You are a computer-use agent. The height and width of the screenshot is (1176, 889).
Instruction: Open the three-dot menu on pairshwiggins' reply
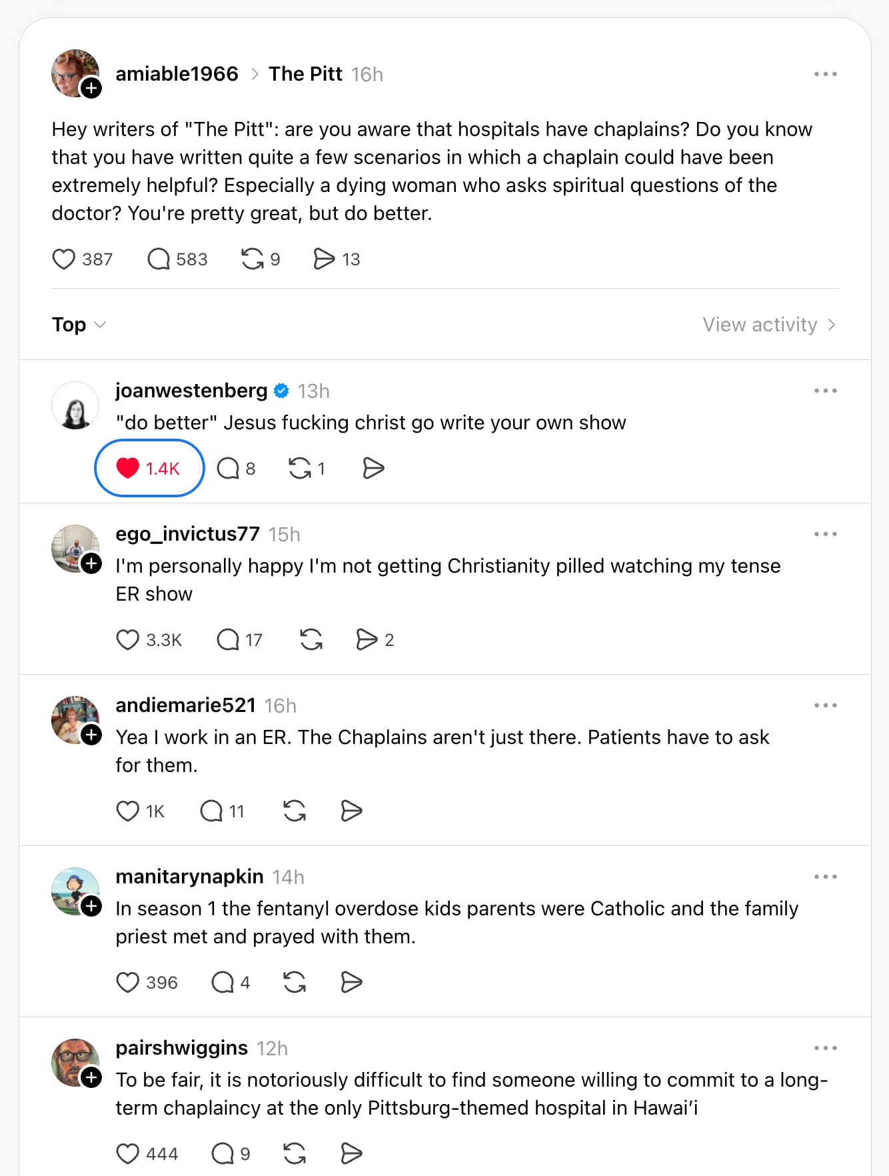click(826, 1047)
